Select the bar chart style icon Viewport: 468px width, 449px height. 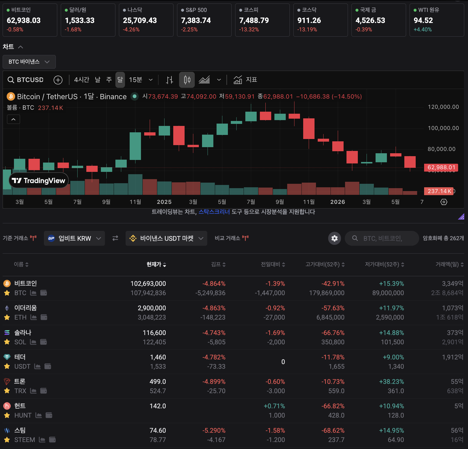point(169,80)
